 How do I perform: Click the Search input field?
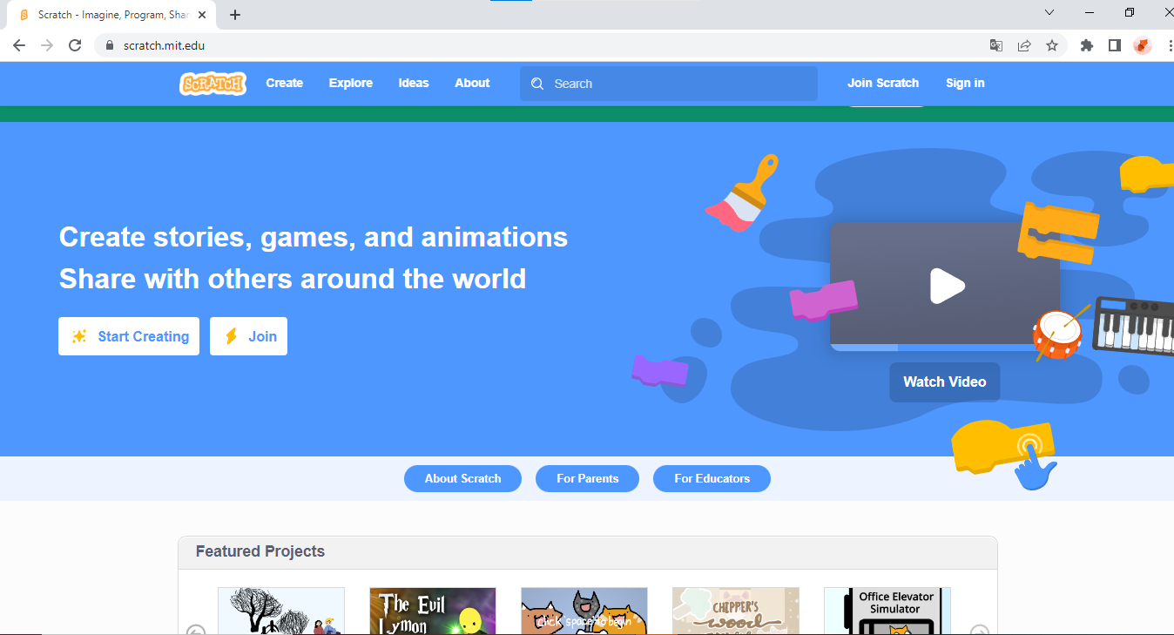pyautogui.click(x=669, y=84)
